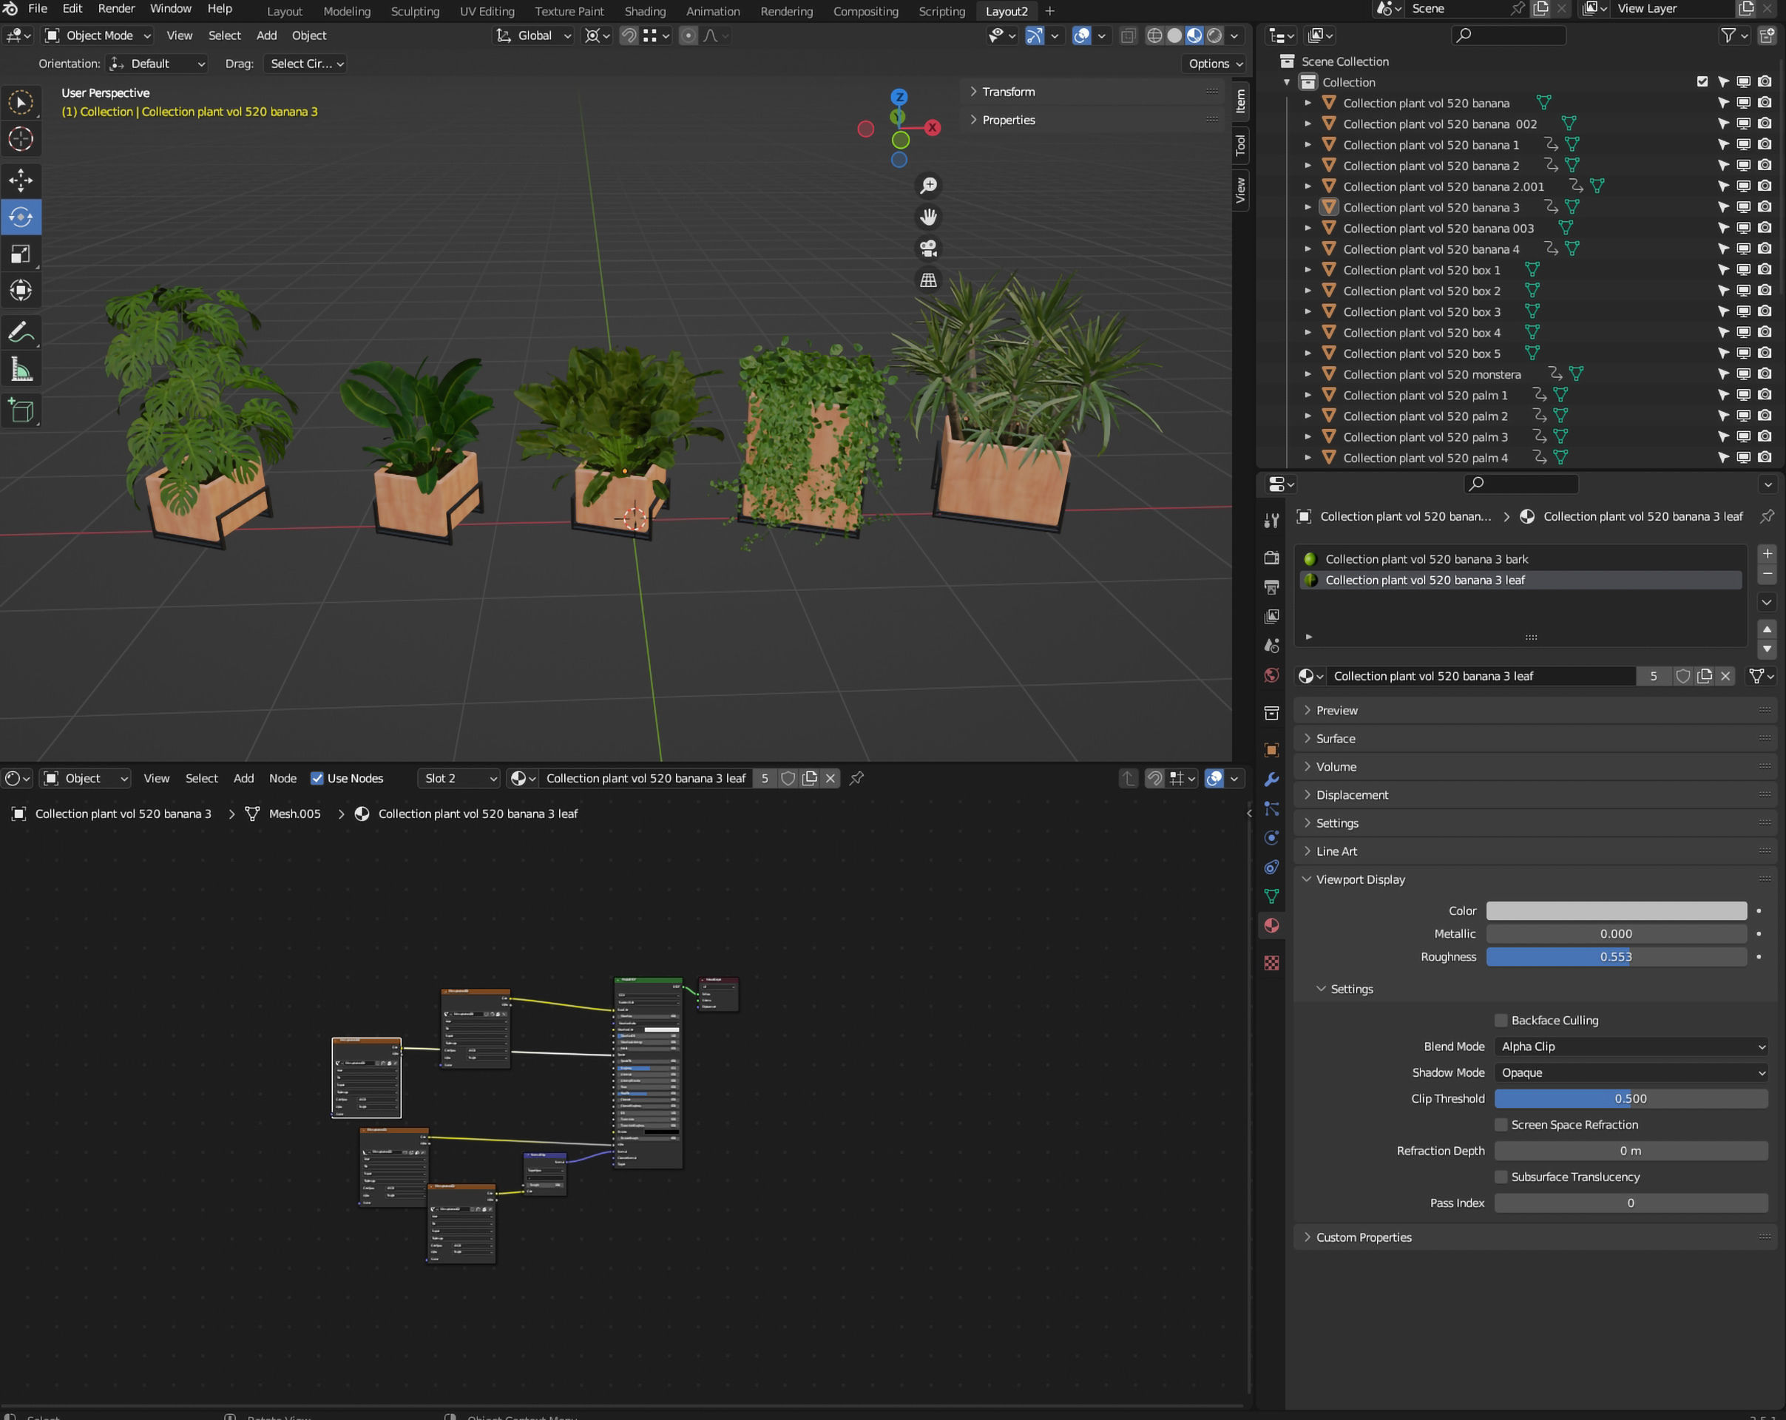
Task: Open Global transform orientation dropdown
Action: (533, 35)
